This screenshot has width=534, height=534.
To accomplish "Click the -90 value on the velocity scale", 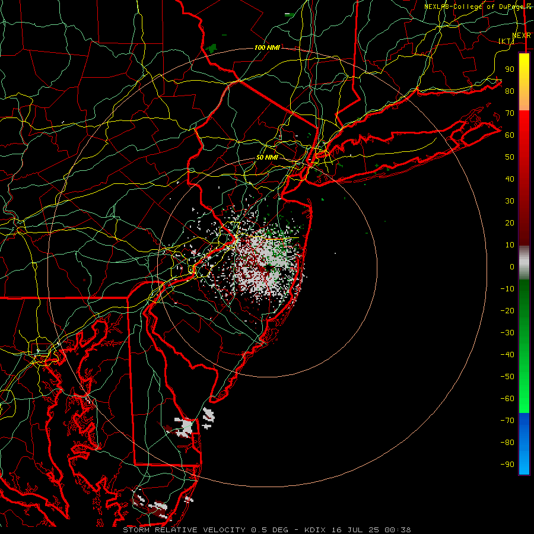I will point(507,464).
